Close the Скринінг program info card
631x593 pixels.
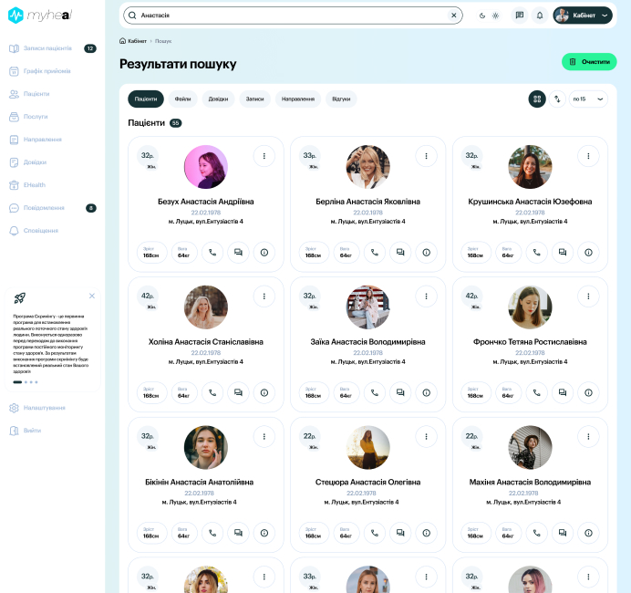(92, 296)
